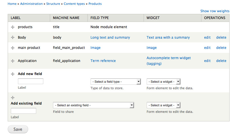Open the Add new field widget dropdown
The width and height of the screenshot is (237, 137).
pos(164,82)
